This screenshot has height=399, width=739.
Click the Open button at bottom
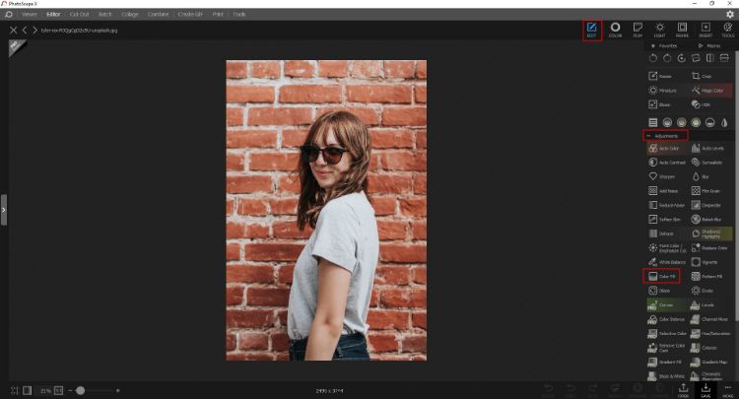(683, 390)
